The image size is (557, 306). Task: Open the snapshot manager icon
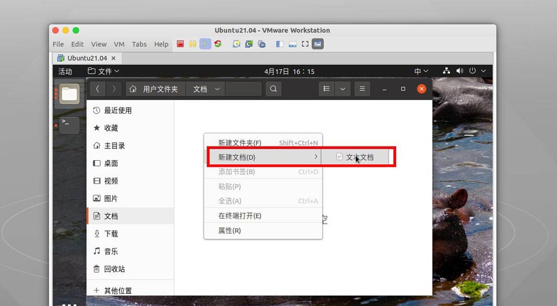click(x=262, y=44)
